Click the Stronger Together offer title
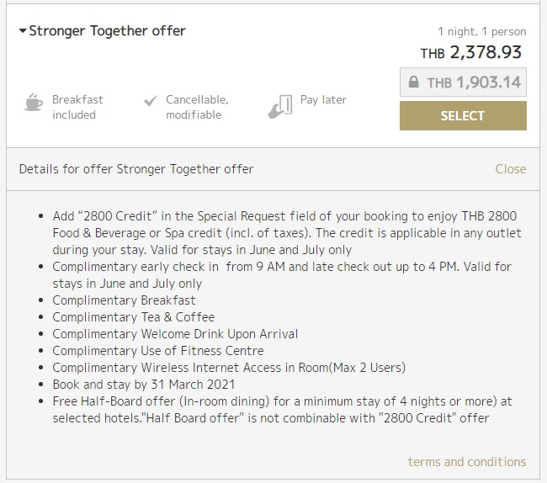Viewport: 547px width, 483px height. pos(107,31)
